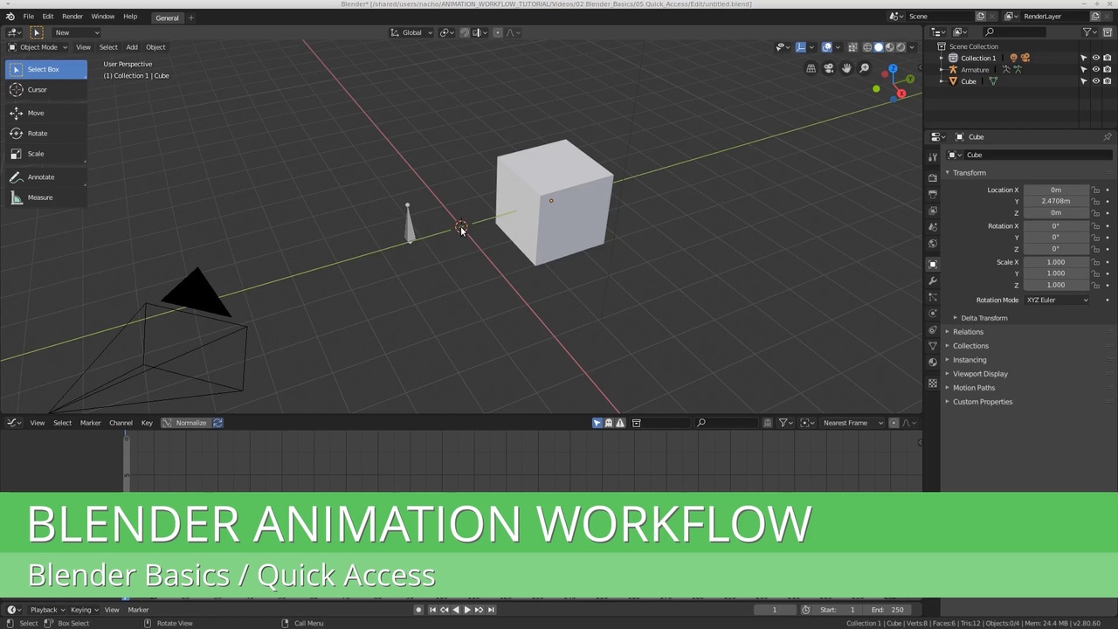Choose the Annotate tool

click(x=45, y=176)
